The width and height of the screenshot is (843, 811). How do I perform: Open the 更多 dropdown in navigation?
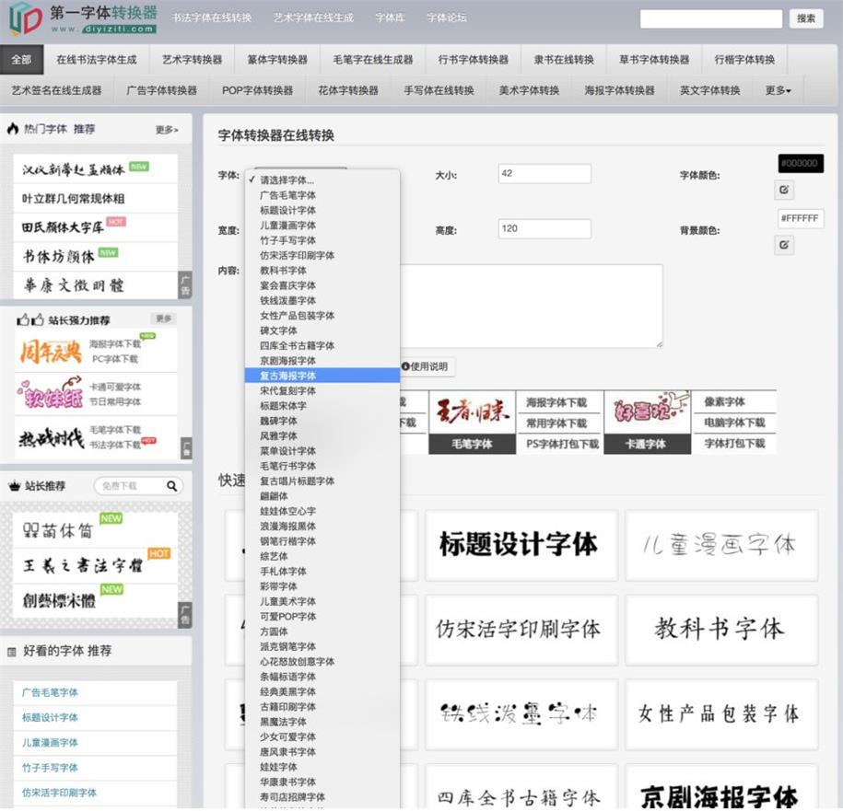point(778,90)
